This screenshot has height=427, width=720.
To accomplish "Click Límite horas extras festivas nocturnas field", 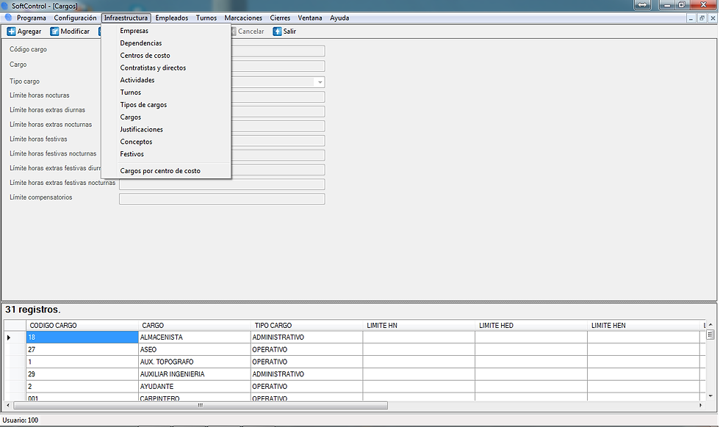I will point(222,184).
